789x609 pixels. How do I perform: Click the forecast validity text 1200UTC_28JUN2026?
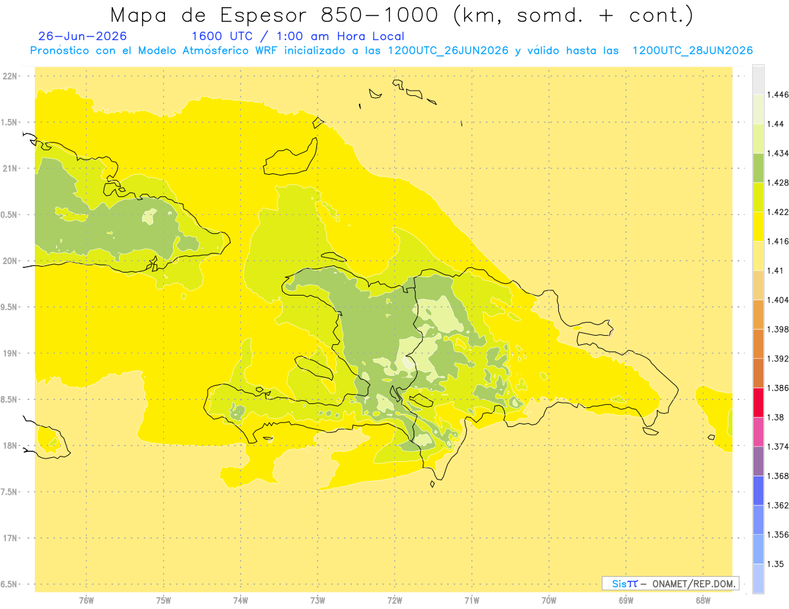point(692,51)
